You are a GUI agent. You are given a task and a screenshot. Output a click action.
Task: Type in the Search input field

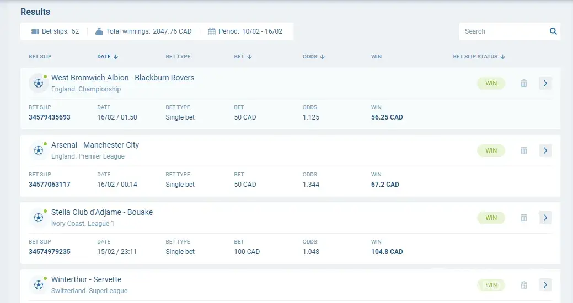pos(503,31)
